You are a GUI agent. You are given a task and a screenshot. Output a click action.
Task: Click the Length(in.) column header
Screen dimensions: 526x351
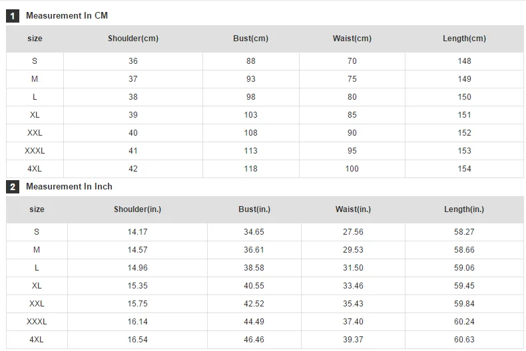pyautogui.click(x=464, y=209)
